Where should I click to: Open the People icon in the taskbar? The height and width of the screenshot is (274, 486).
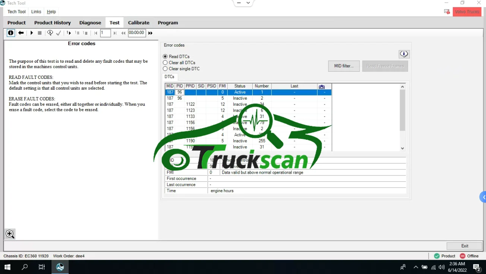[x=403, y=267]
